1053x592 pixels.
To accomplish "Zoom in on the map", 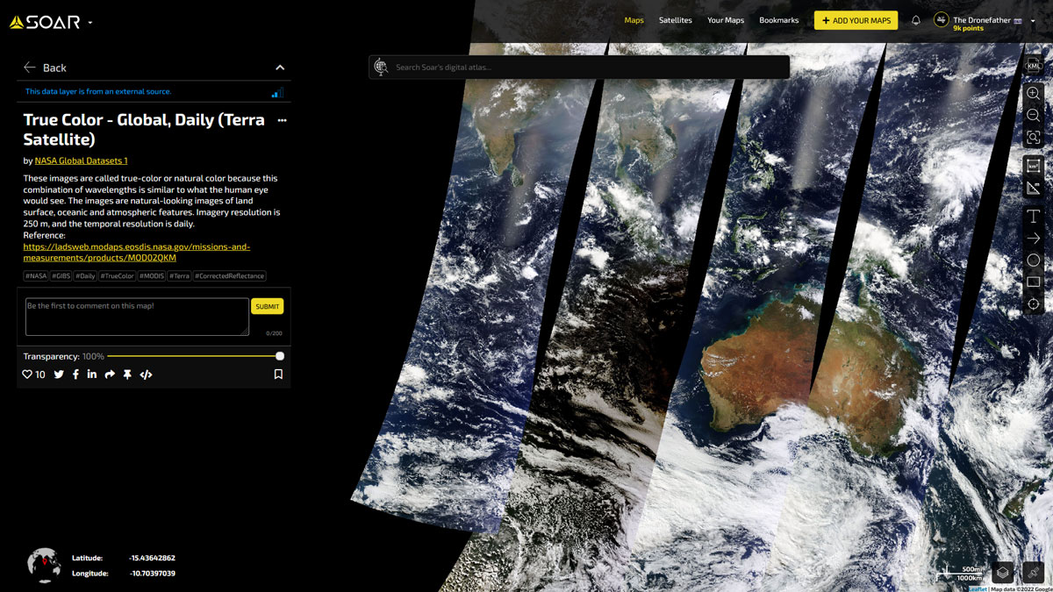I will pos(1033,93).
